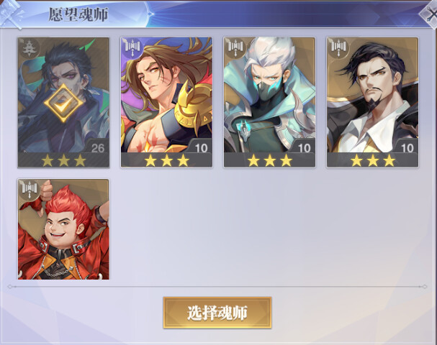Select the goateed dark-haired man card
This screenshot has width=437, height=345.
pos(373,102)
